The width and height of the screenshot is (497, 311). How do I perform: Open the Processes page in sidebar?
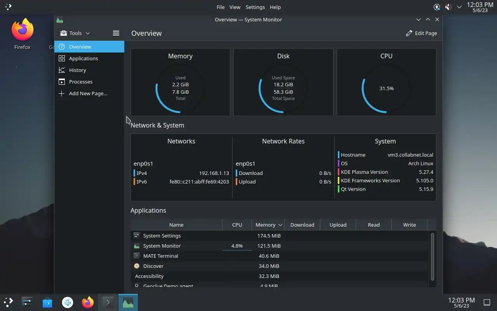pos(89,82)
